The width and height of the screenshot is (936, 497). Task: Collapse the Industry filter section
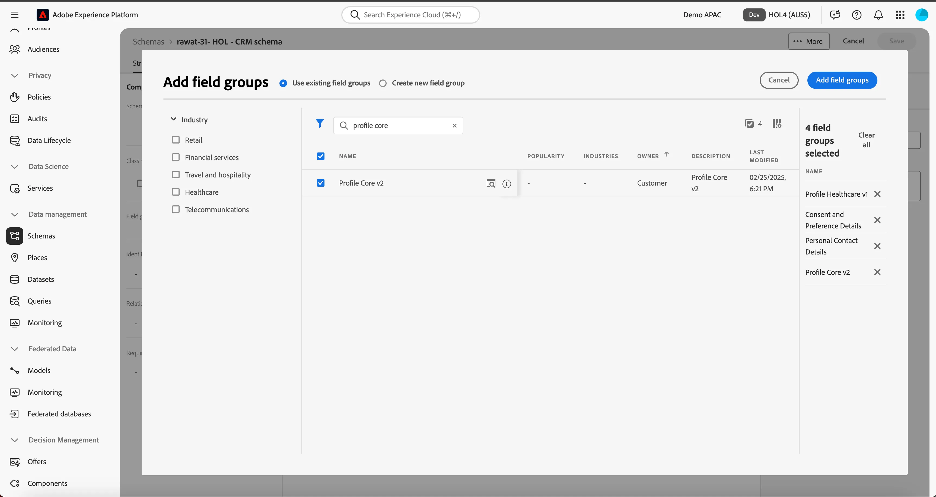(174, 119)
